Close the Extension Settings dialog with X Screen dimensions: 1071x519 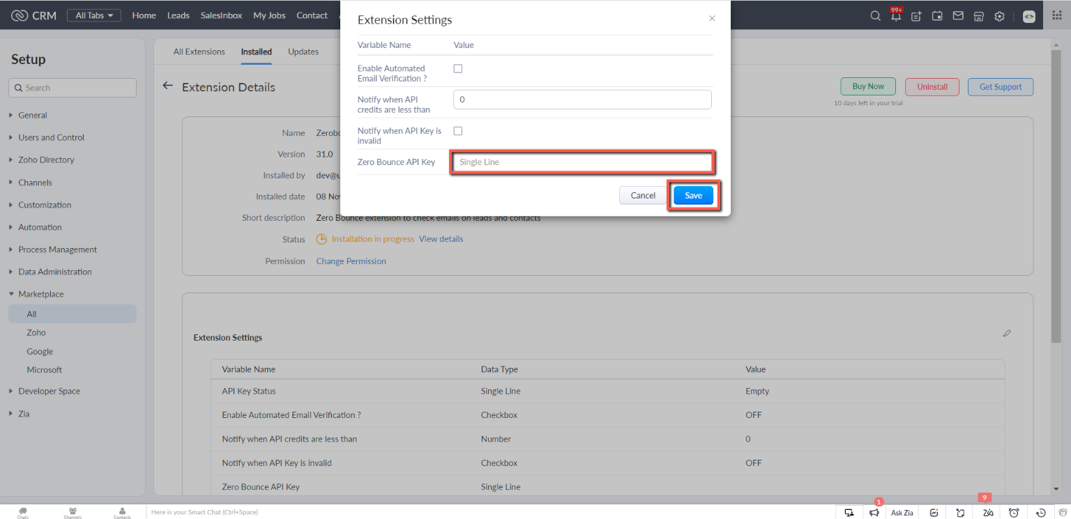(x=712, y=19)
